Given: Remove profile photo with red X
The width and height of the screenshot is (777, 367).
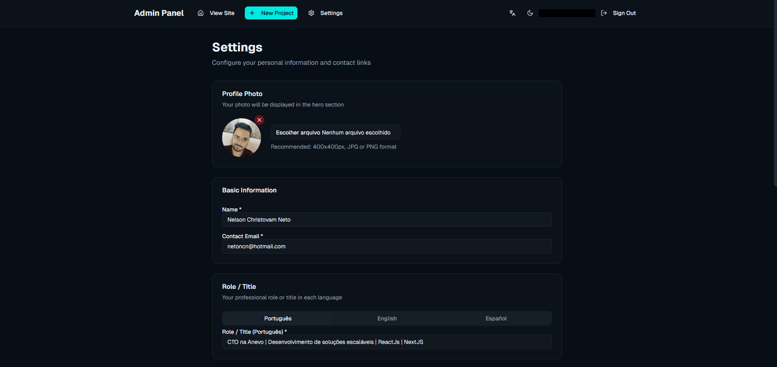Looking at the screenshot, I should pyautogui.click(x=259, y=120).
